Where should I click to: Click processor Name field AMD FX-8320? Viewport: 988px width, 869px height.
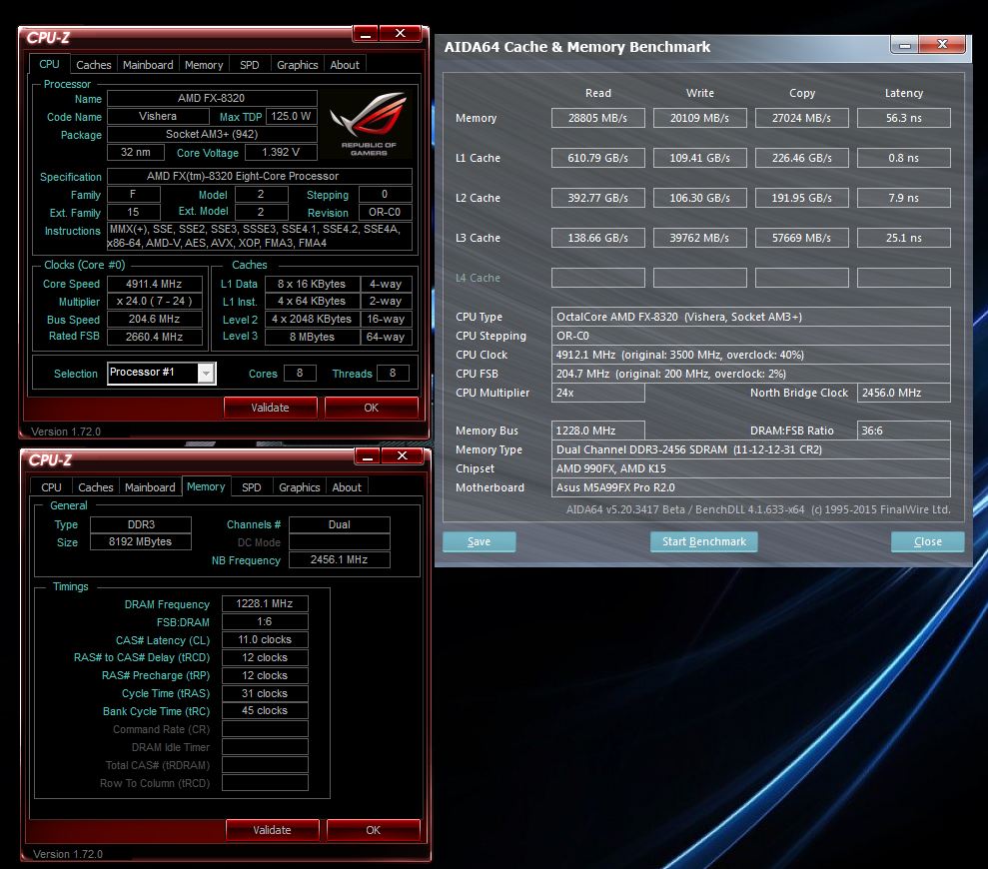(x=212, y=98)
